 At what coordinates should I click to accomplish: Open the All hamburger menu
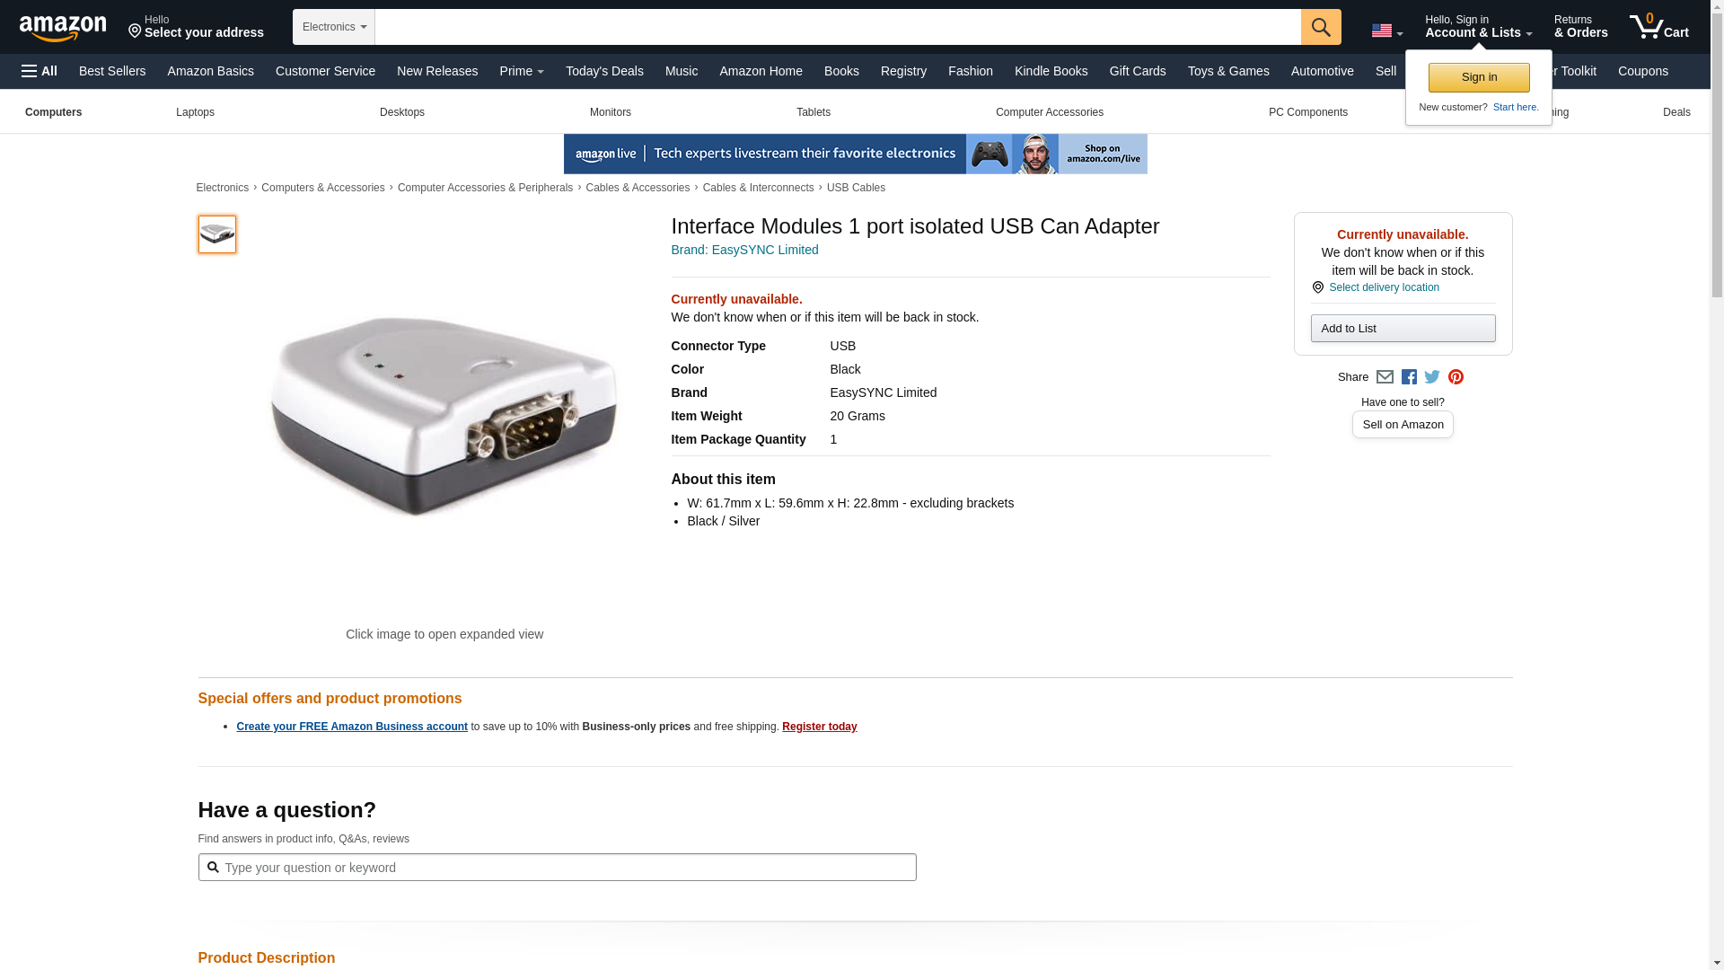point(40,71)
